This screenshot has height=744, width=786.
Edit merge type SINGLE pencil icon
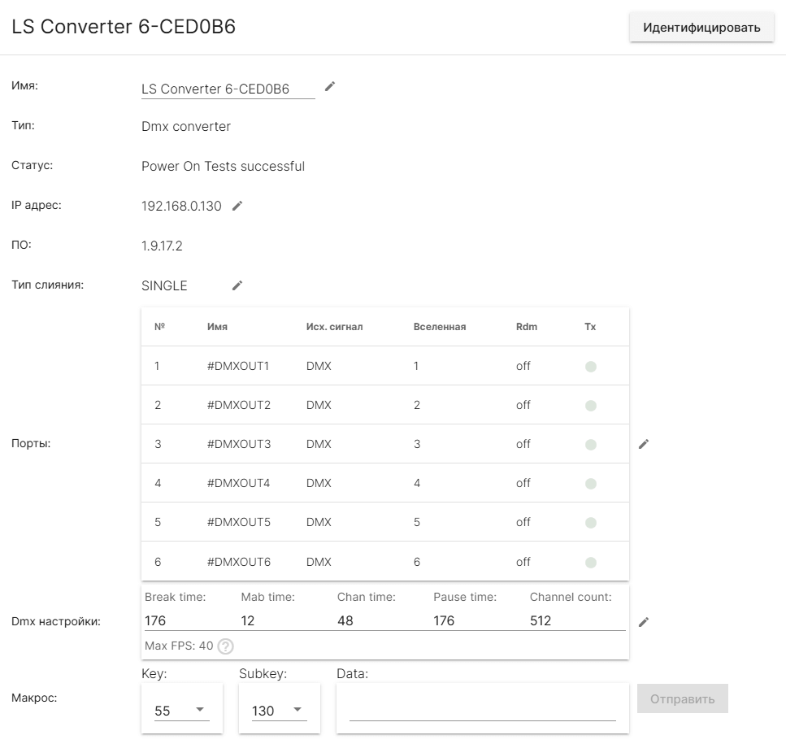[237, 285]
